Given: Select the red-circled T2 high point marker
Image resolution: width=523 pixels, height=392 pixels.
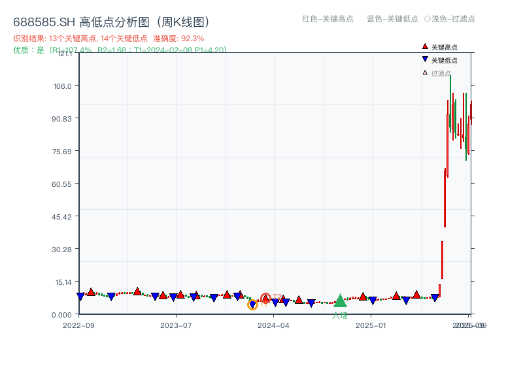Looking at the screenshot, I should pyautogui.click(x=265, y=299).
